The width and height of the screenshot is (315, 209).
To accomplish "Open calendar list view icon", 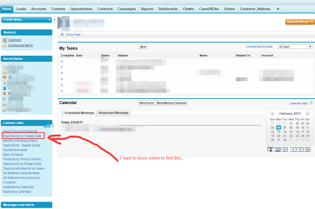I will point(284,149).
